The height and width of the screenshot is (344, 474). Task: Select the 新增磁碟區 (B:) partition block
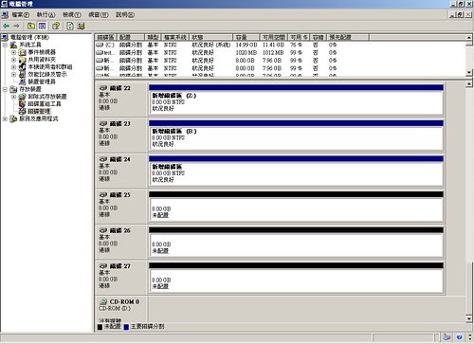[296, 138]
